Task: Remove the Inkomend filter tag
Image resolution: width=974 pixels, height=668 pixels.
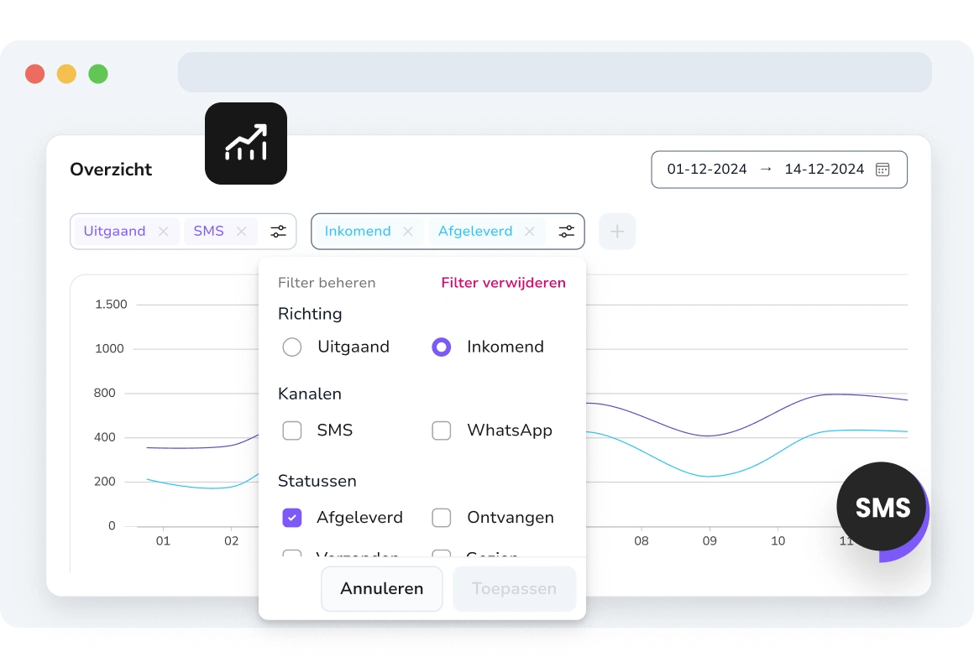Action: [x=408, y=232]
